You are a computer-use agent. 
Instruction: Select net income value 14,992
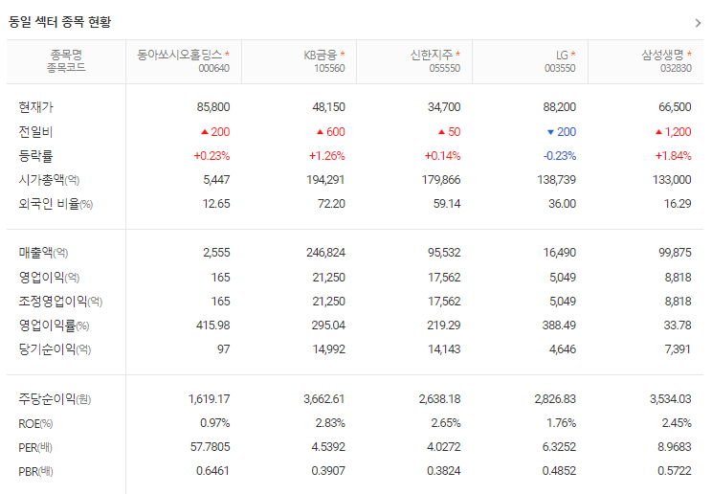coord(329,349)
